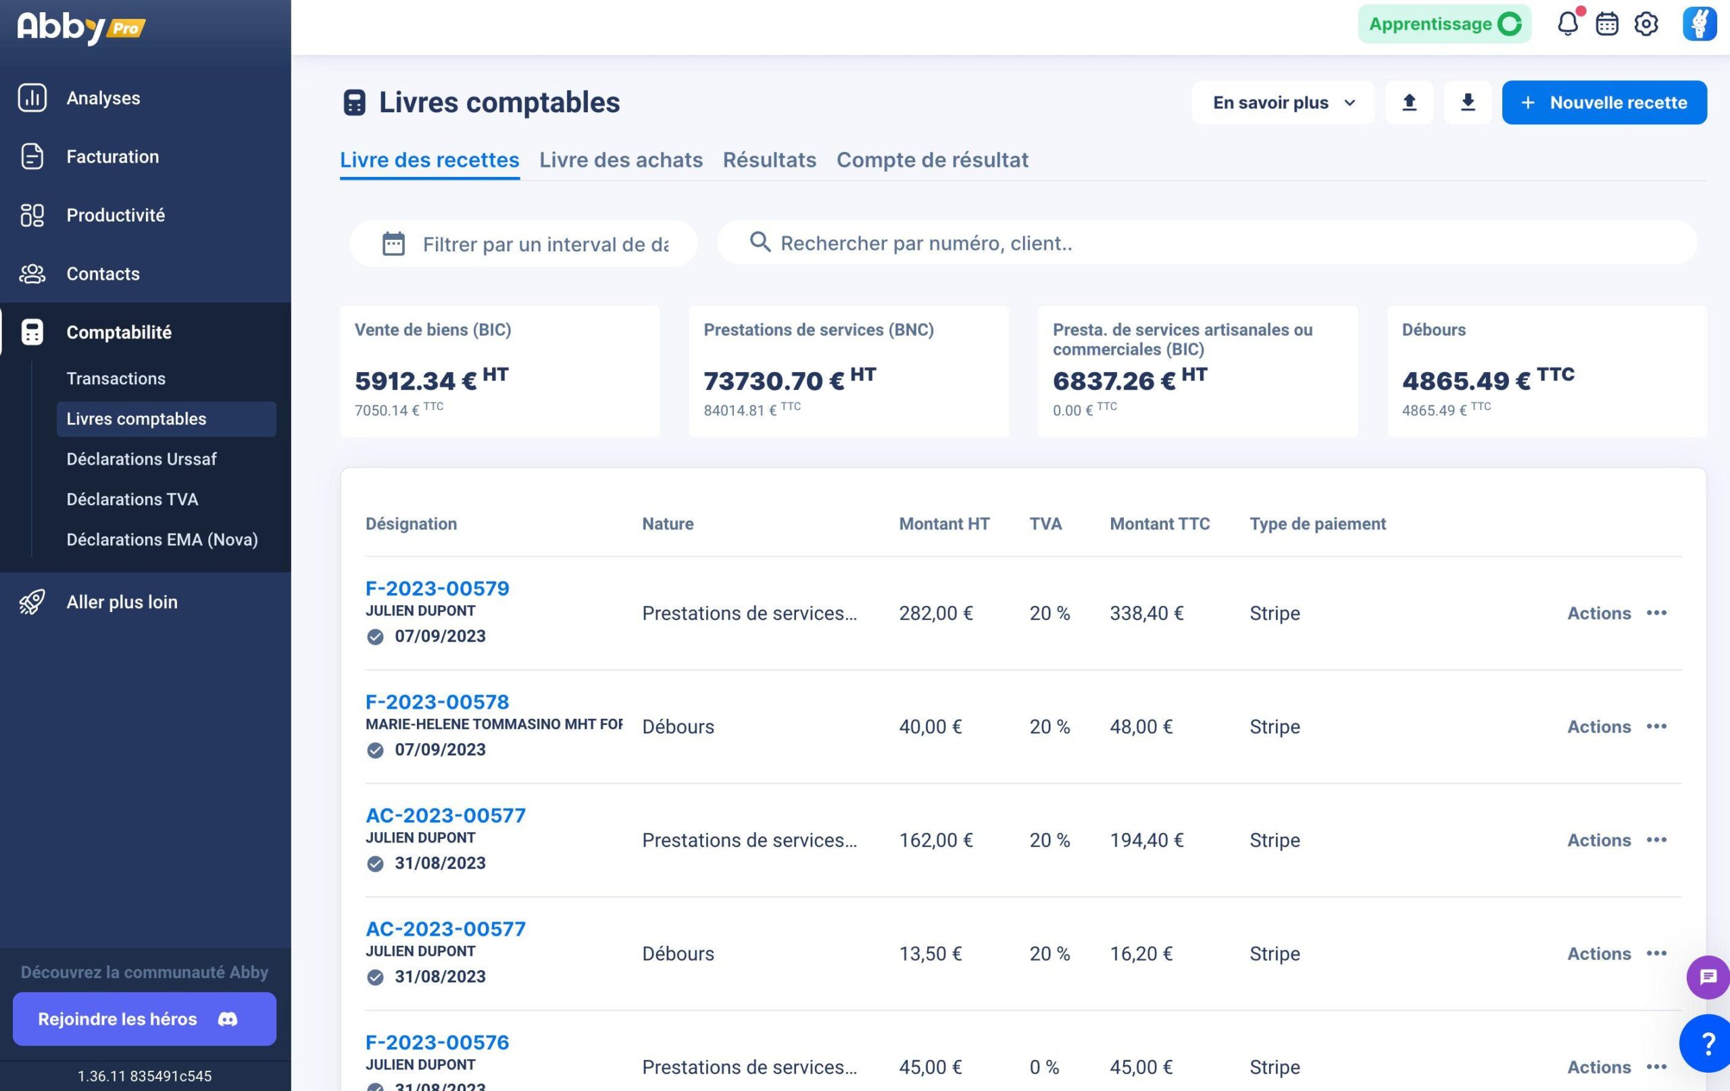Image resolution: width=1730 pixels, height=1091 pixels.
Task: Open settings gear icon
Action: pos(1647,24)
